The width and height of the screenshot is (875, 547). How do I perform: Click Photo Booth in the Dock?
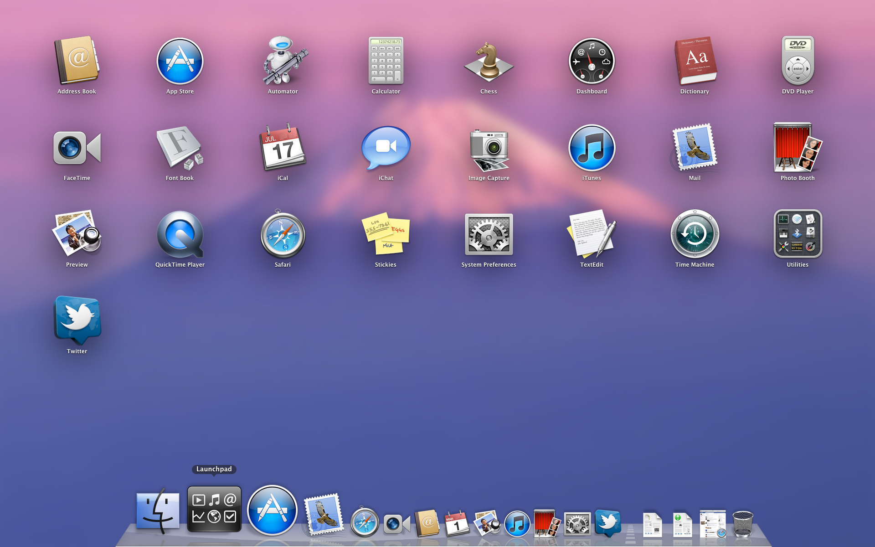(547, 523)
